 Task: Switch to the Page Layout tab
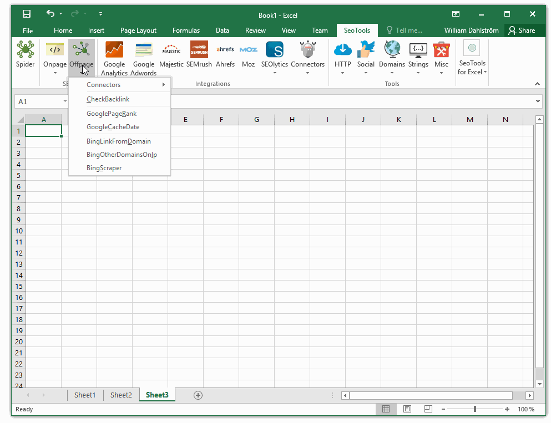tap(138, 30)
